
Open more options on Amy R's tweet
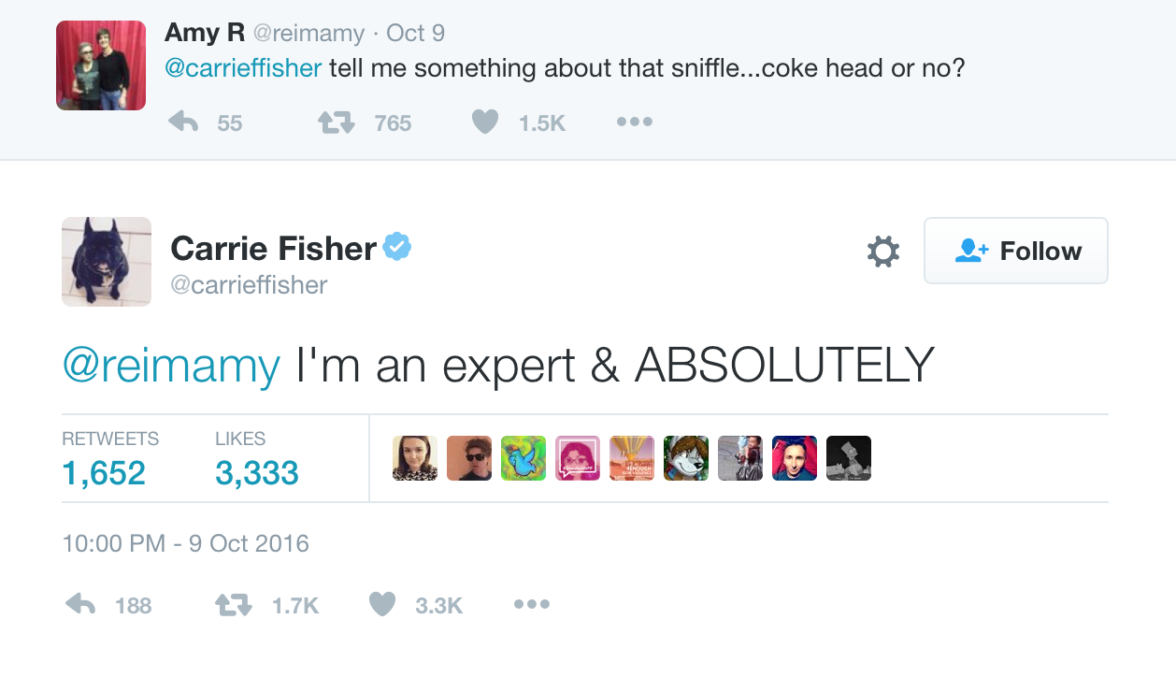click(634, 122)
